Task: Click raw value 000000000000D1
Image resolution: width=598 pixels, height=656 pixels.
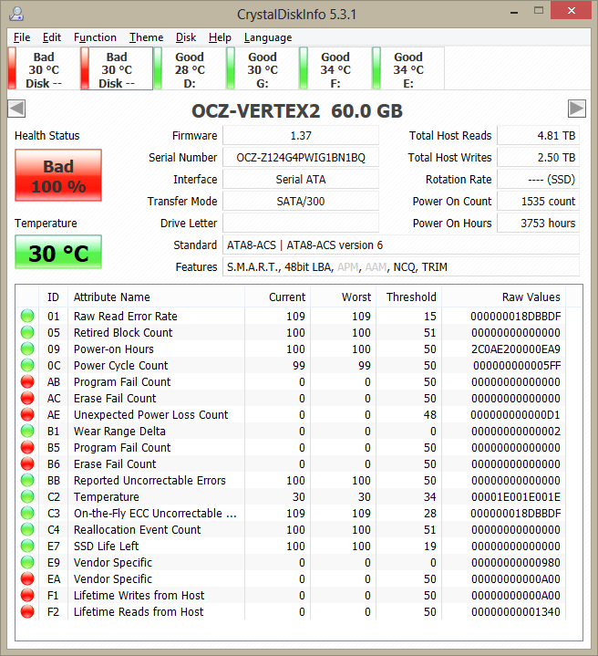Action: (x=516, y=414)
